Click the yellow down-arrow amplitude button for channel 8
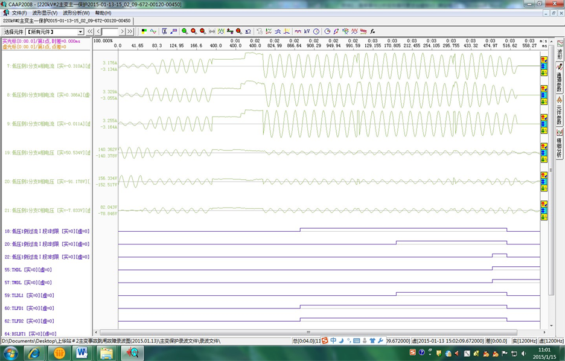The width and height of the screenshot is (565, 361). [543, 102]
